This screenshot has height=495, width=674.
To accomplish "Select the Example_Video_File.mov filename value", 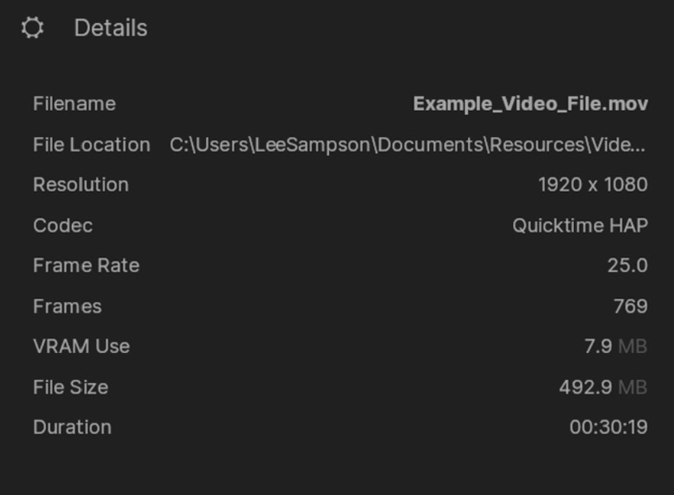I will (x=530, y=104).
